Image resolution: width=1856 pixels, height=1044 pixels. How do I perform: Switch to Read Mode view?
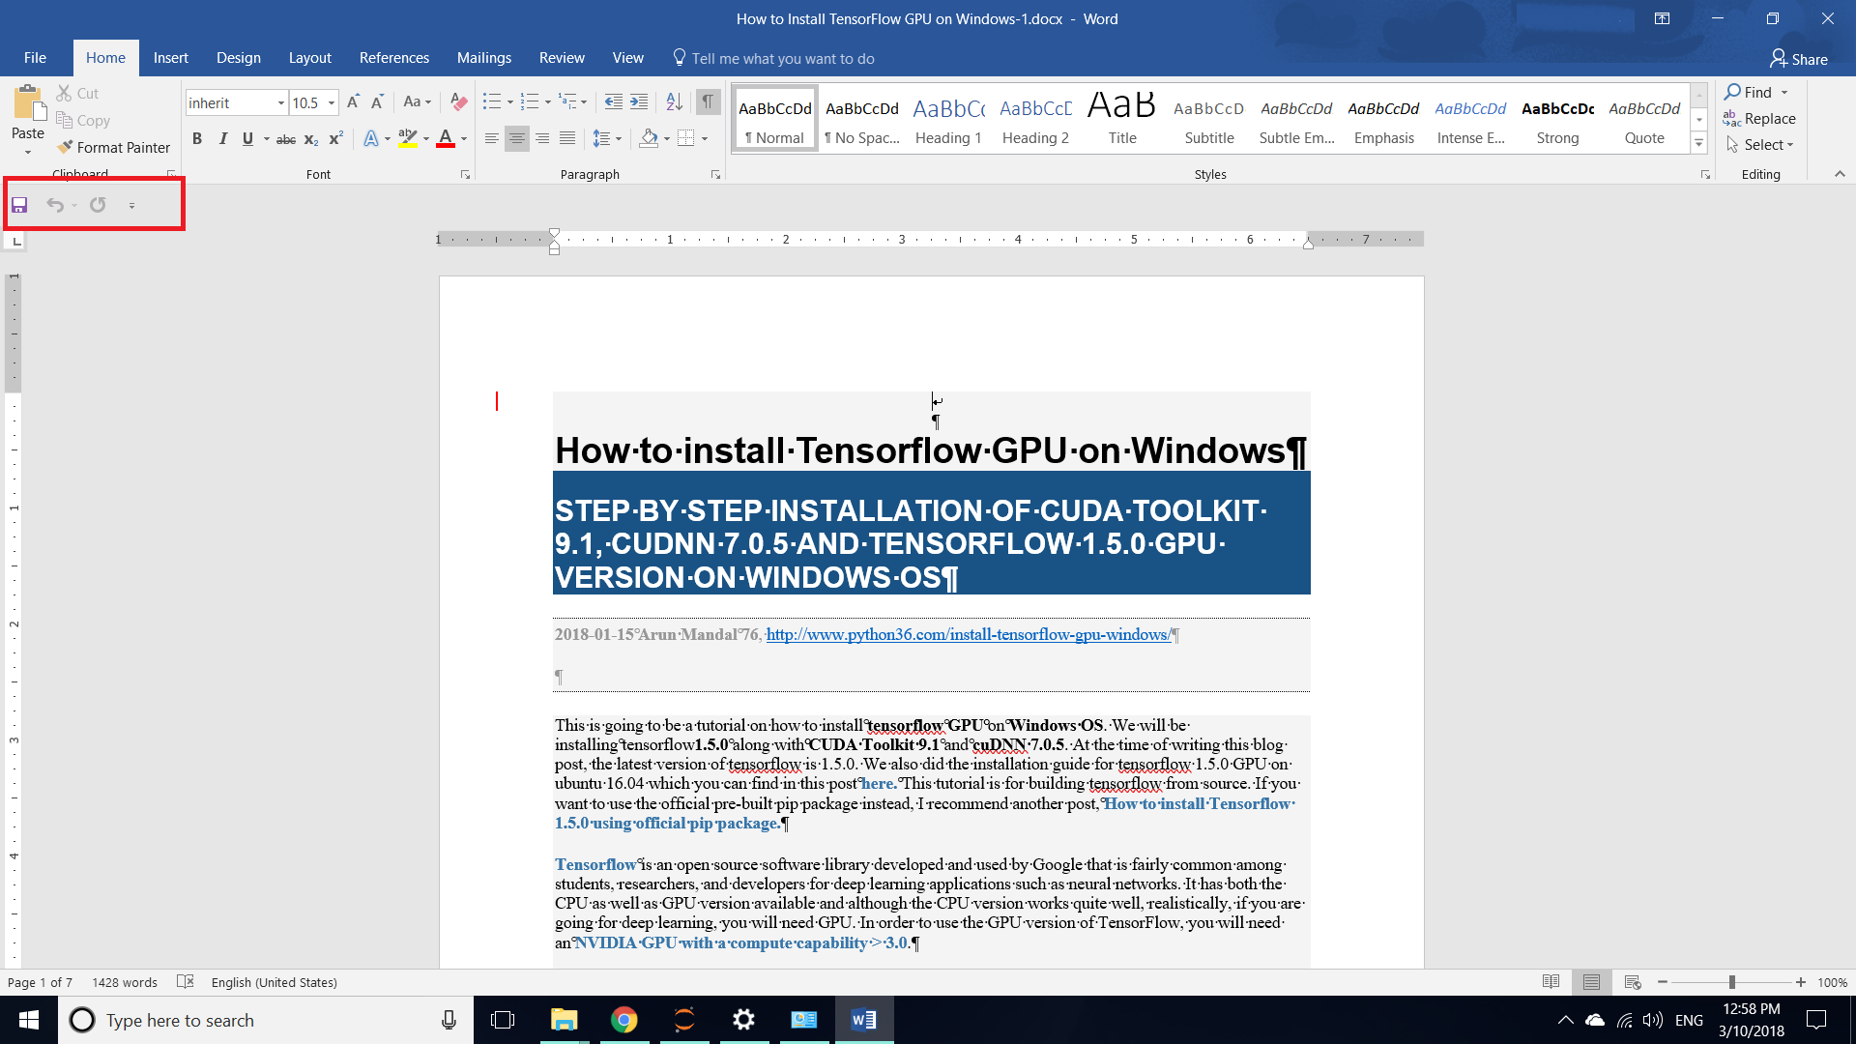click(x=1551, y=982)
